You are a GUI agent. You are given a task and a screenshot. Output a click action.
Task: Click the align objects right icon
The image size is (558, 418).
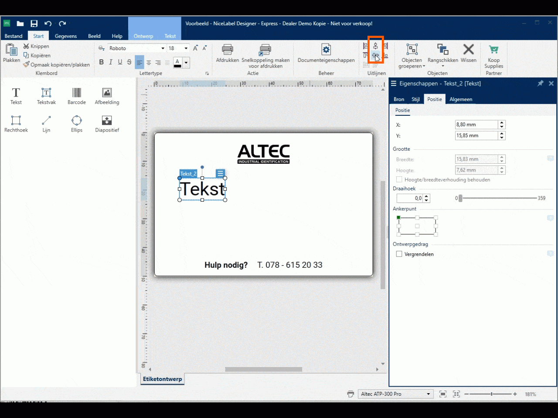[385, 46]
